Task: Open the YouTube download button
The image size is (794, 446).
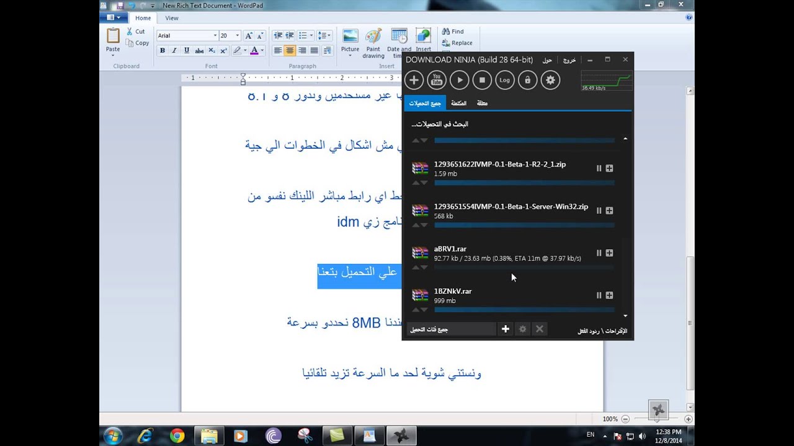Action: coord(437,80)
